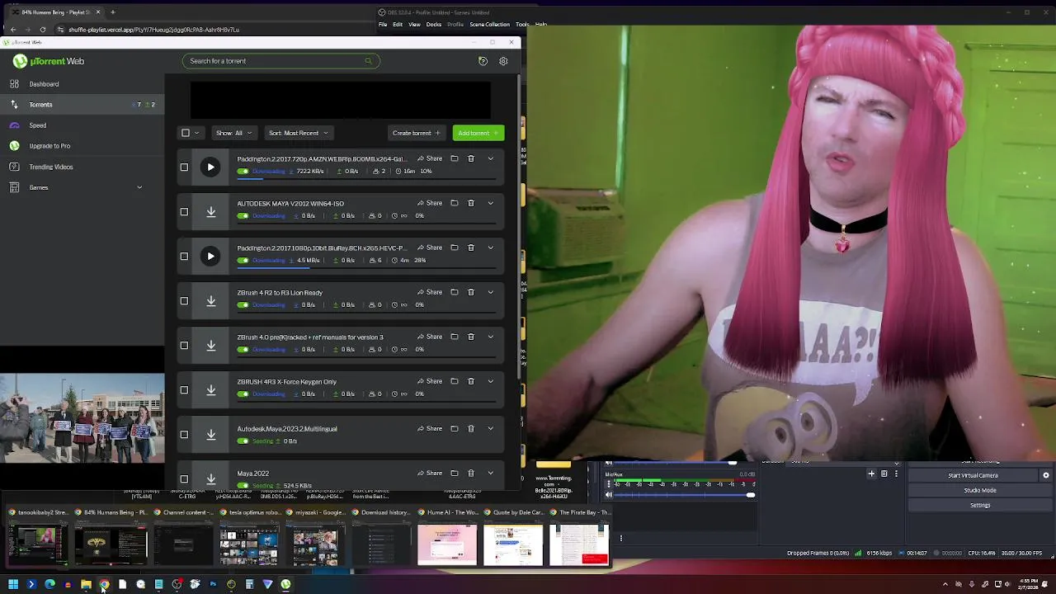
Task: Open the Show: All filter dropdown
Action: [x=233, y=133]
